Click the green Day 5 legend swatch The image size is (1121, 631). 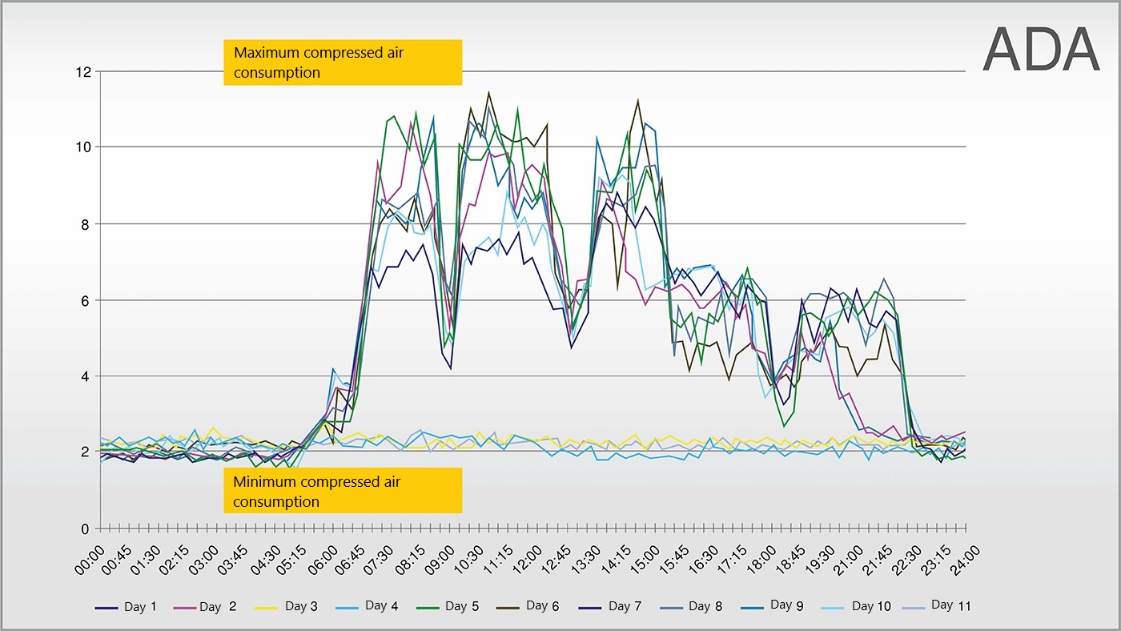pyautogui.click(x=432, y=607)
